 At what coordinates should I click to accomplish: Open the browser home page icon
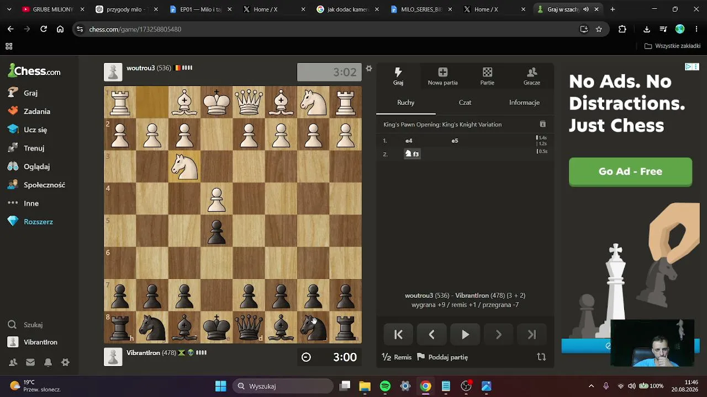(x=60, y=29)
